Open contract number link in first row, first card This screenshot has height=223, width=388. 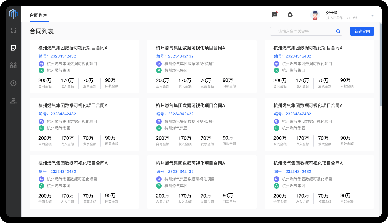(57, 56)
